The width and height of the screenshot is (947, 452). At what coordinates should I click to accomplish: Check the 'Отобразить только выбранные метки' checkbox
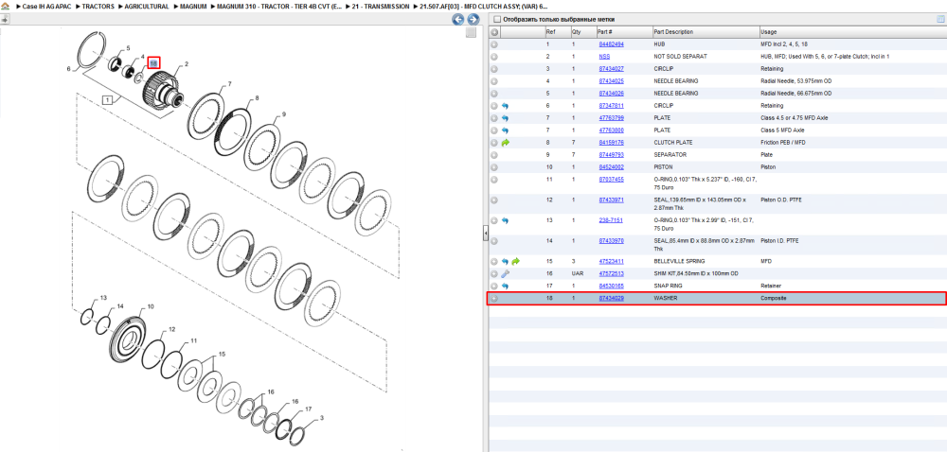[x=496, y=19]
